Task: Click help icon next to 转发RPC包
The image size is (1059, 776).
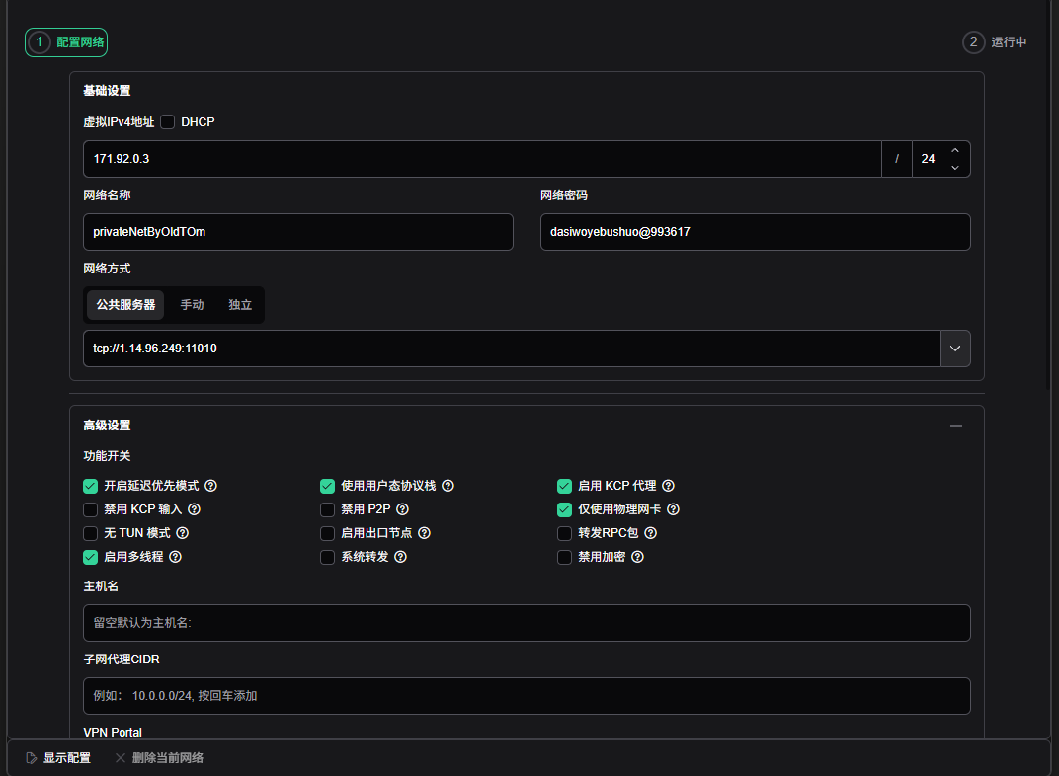Action: [651, 533]
